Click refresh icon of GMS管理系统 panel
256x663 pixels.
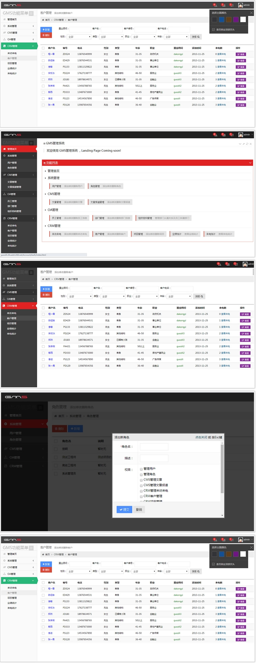(x=247, y=144)
